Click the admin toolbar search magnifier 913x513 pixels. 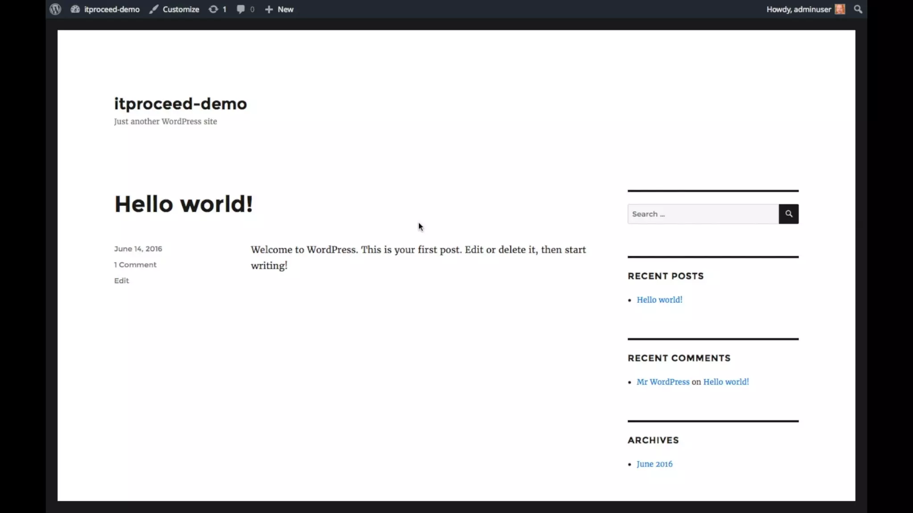click(858, 9)
